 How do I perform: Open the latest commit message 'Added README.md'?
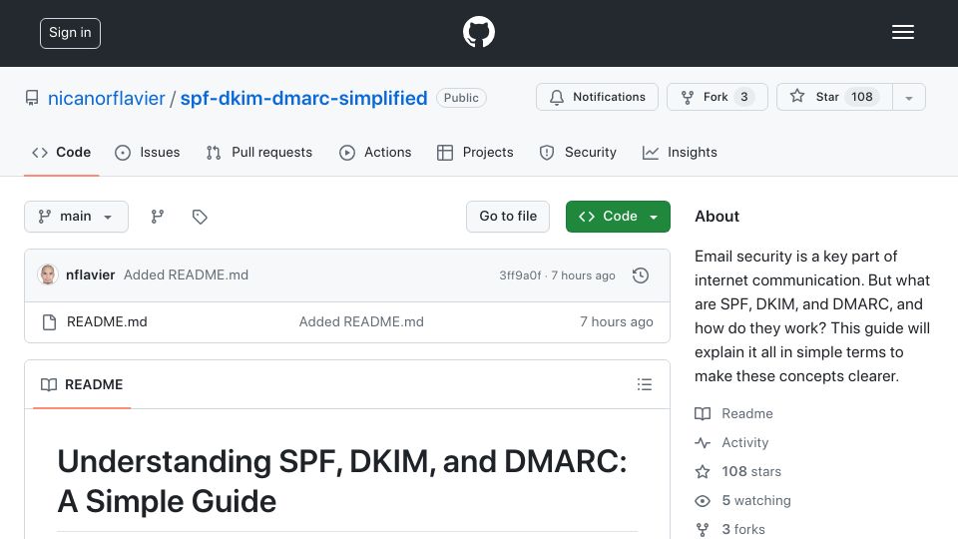pos(186,275)
